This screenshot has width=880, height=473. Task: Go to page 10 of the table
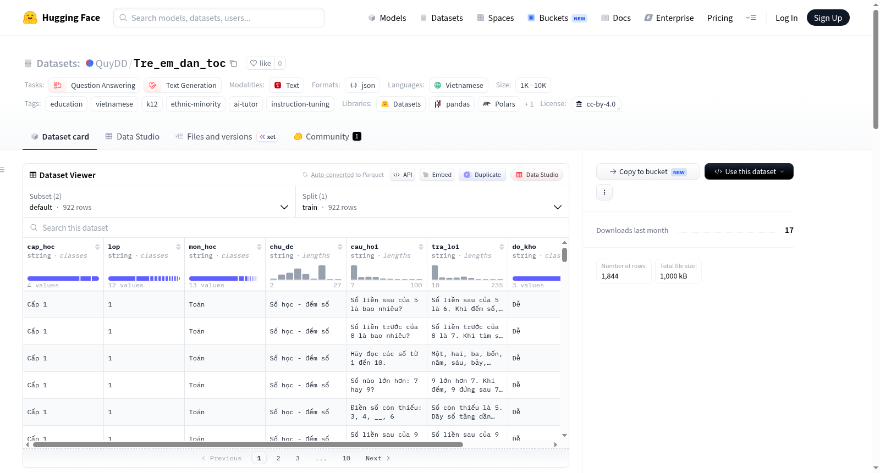[346, 458]
